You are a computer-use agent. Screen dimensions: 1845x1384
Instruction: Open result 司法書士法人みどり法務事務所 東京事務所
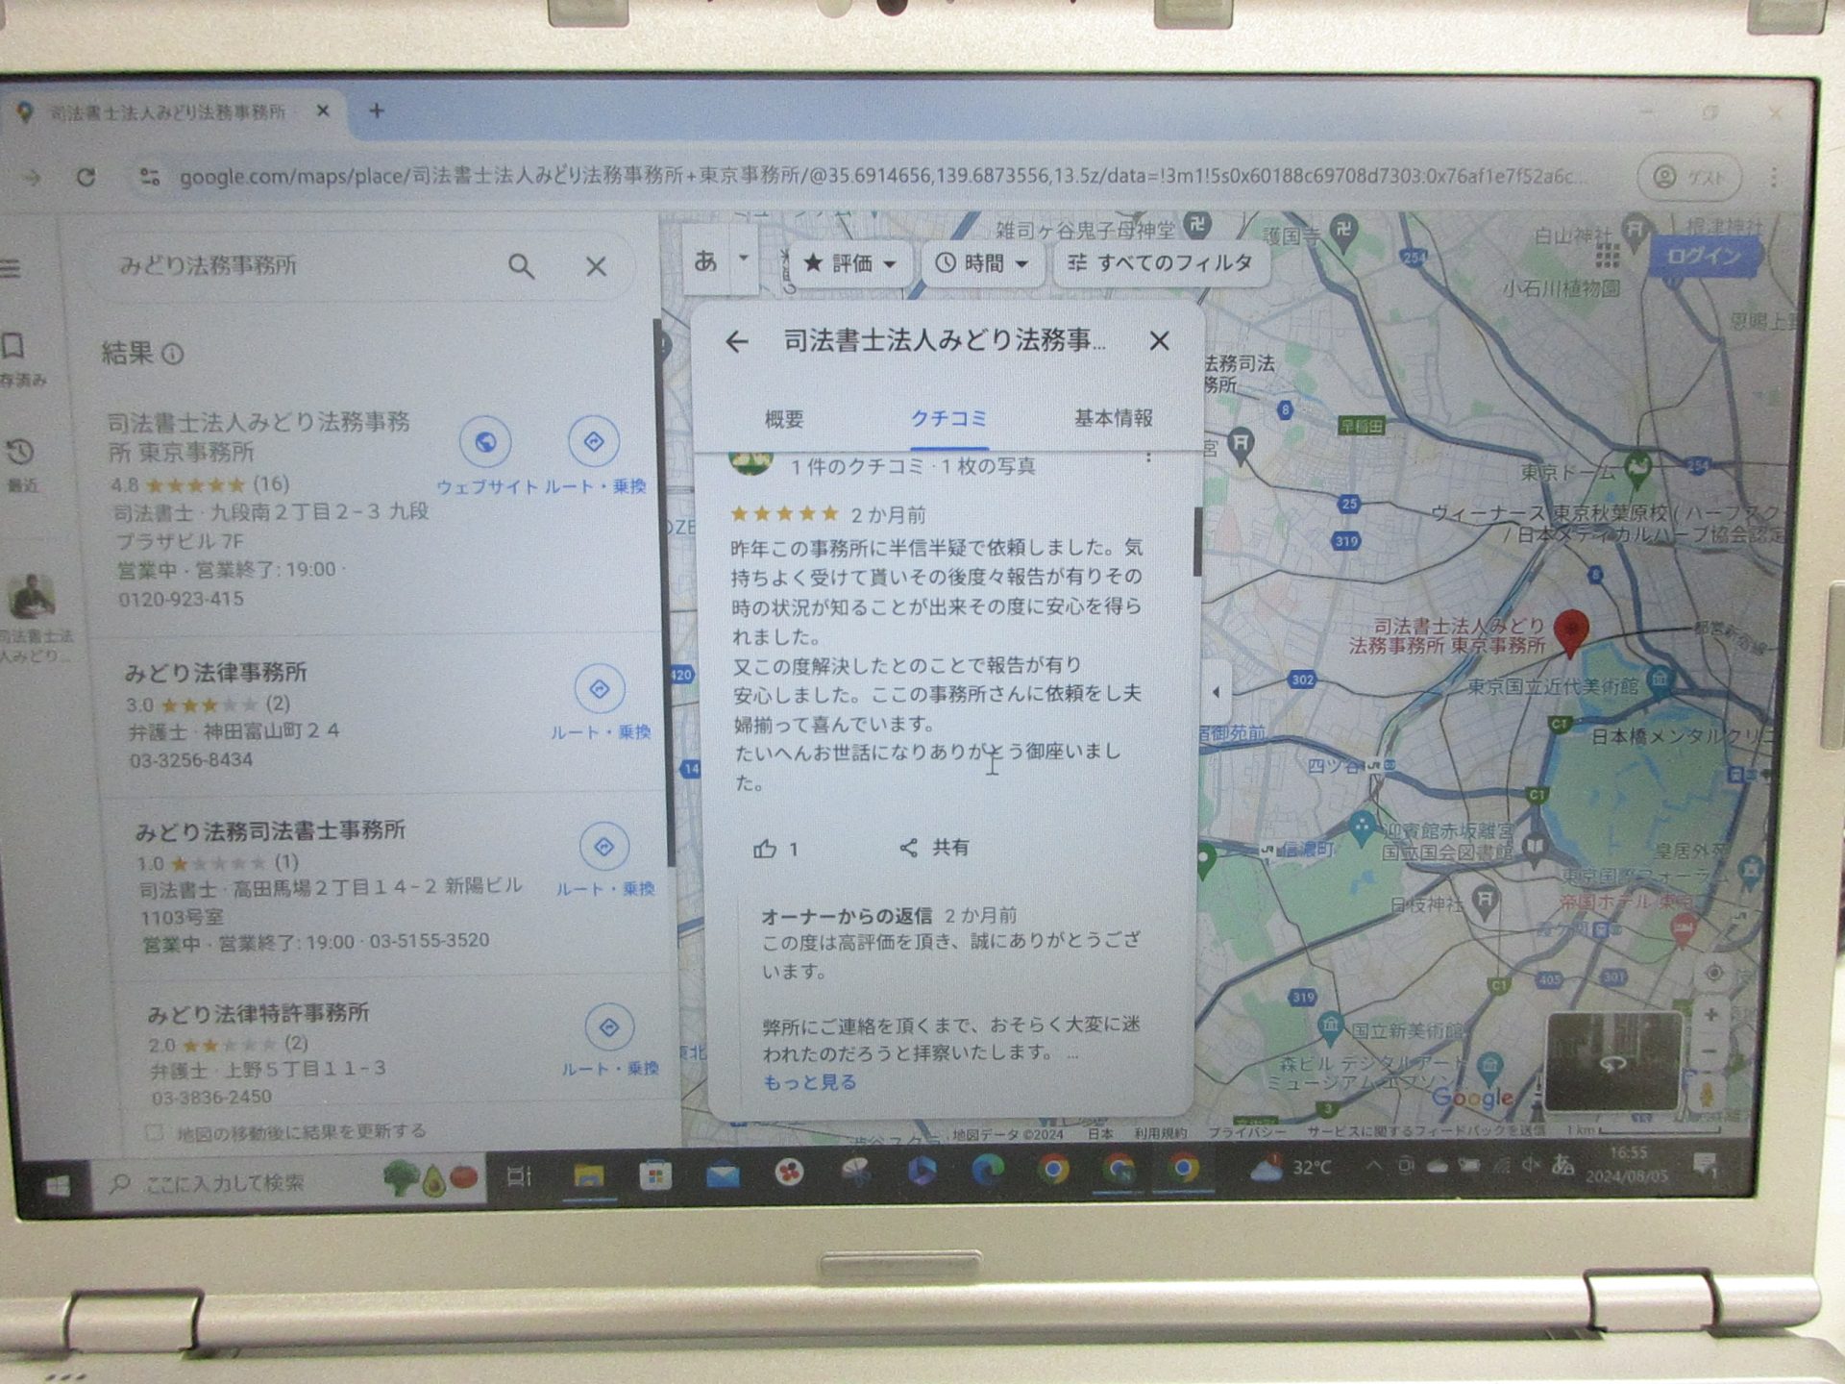coord(258,436)
